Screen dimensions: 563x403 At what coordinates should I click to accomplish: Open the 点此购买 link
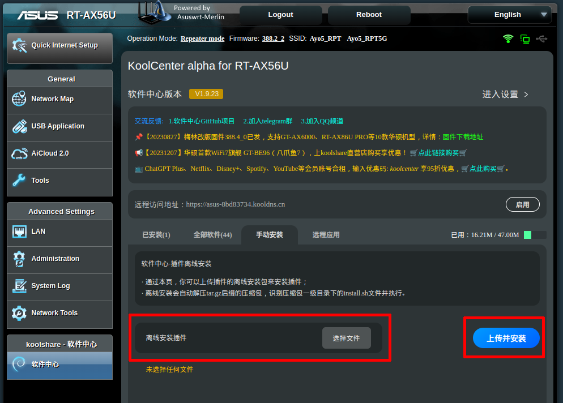pyautogui.click(x=483, y=169)
